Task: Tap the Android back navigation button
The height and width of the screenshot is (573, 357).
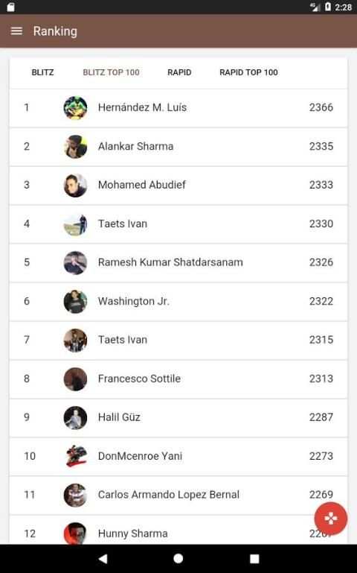Action: tap(103, 558)
